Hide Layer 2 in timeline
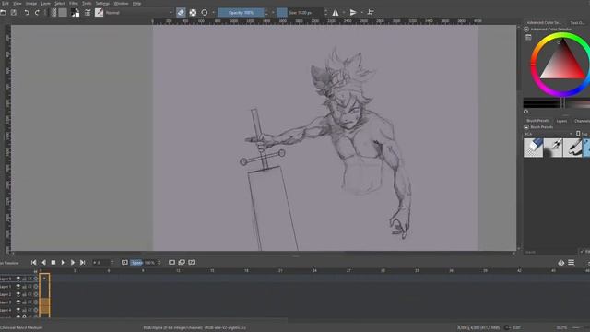590x332 pixels. [18, 294]
